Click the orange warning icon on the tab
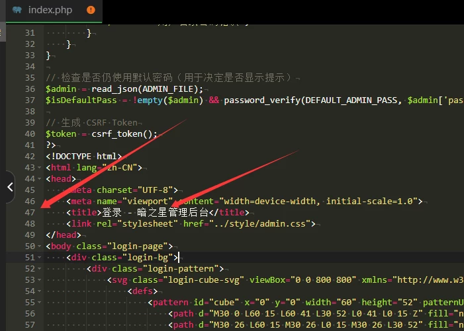This screenshot has height=331, width=464. 91,10
